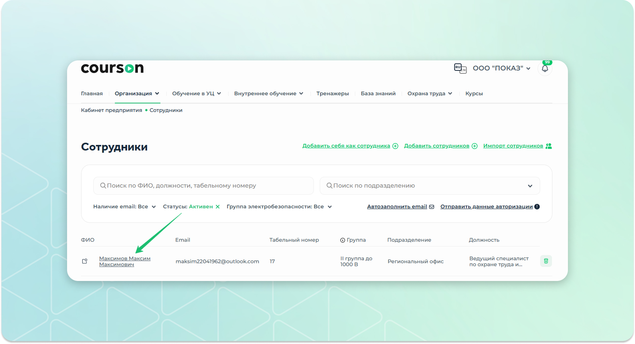Open the Организация menu
The image size is (635, 344).
[x=137, y=93]
